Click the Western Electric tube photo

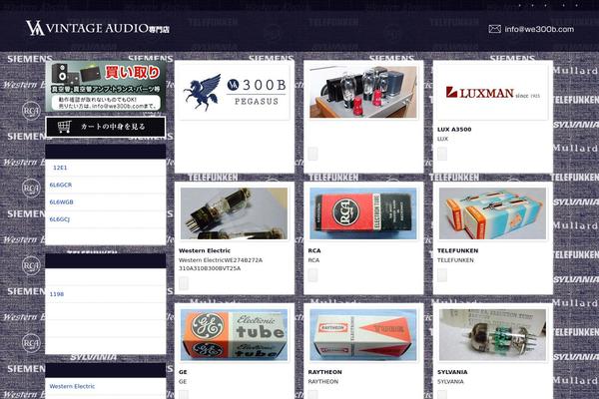click(235, 213)
